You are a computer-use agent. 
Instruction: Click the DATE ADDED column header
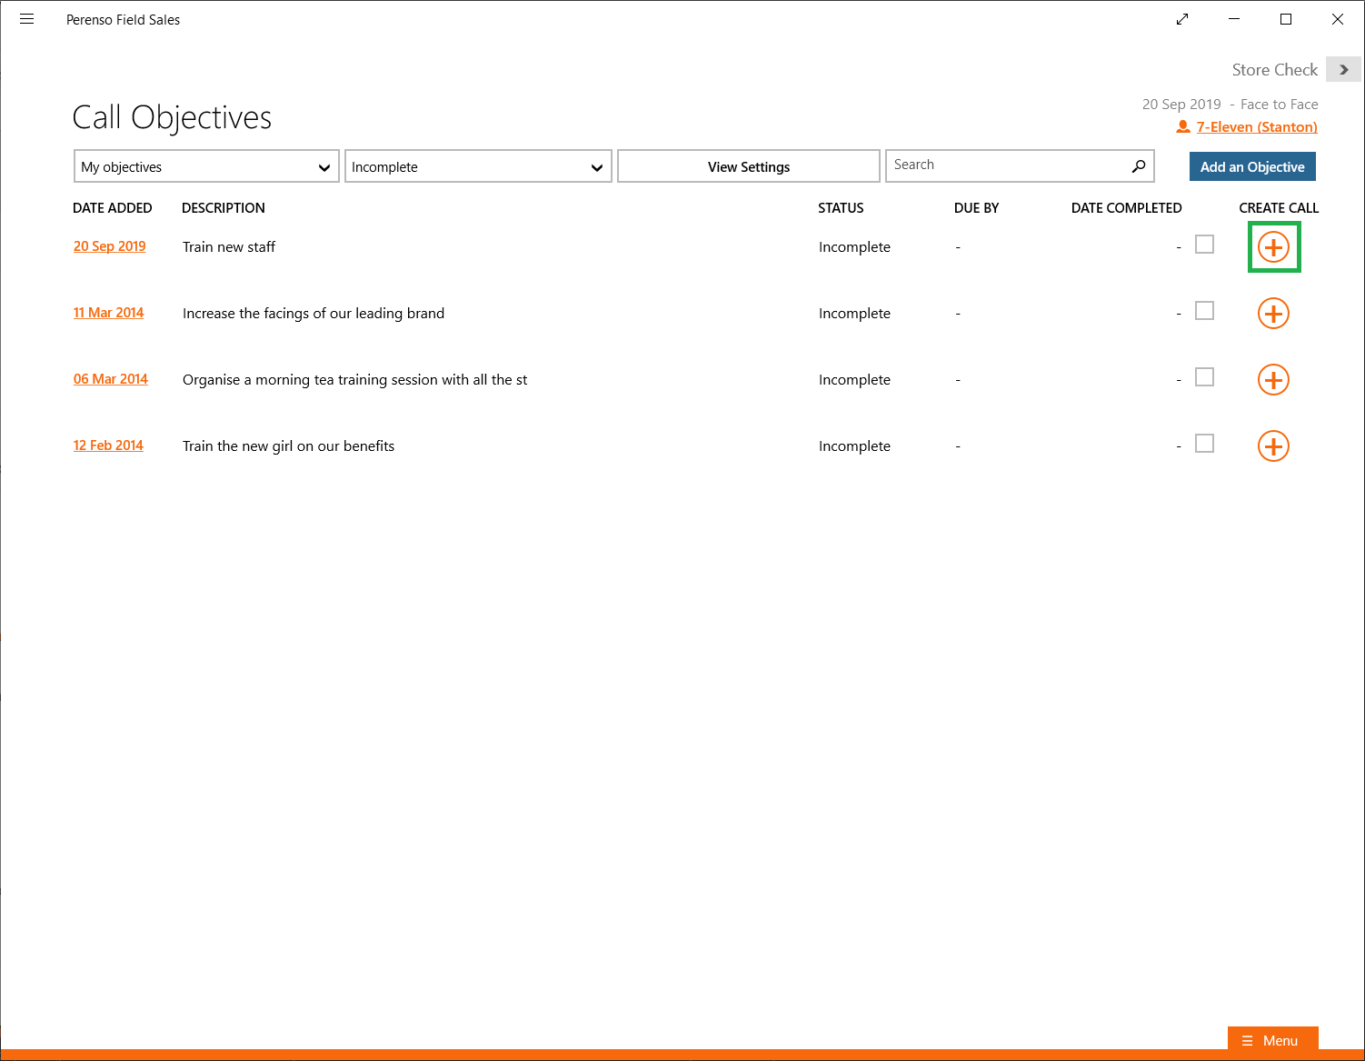tap(113, 208)
